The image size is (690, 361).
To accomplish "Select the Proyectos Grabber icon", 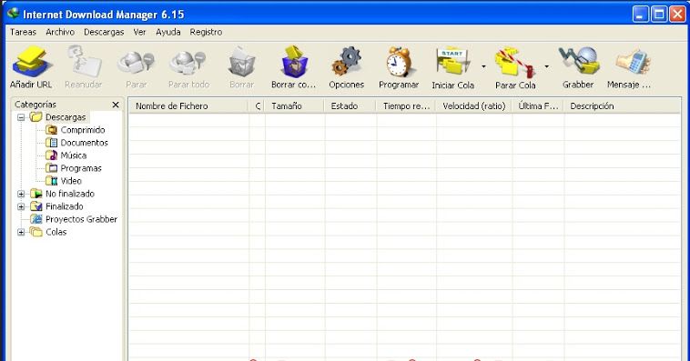I will [x=36, y=219].
